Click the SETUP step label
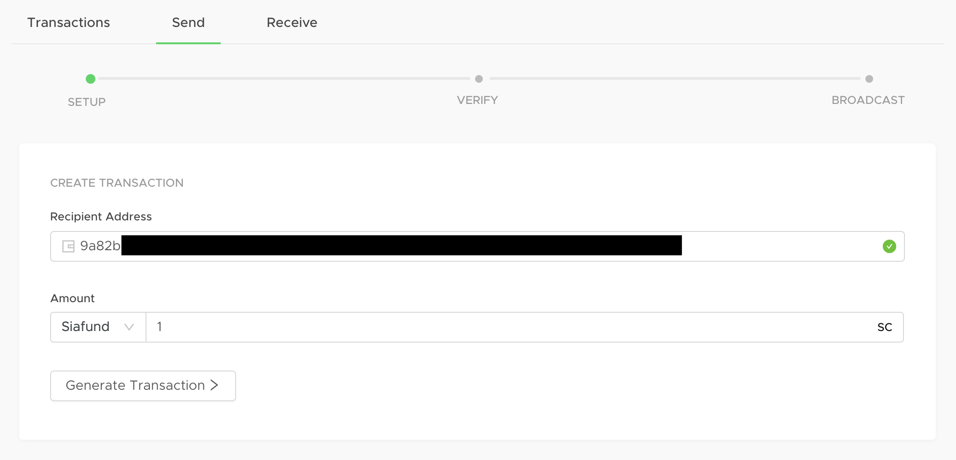Image resolution: width=956 pixels, height=460 pixels. pyautogui.click(x=87, y=102)
